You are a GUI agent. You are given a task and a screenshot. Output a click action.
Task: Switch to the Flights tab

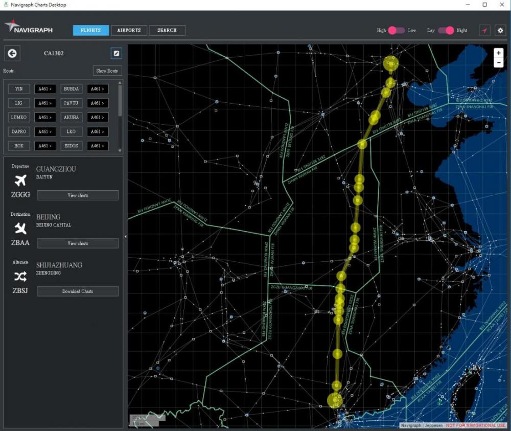[90, 30]
